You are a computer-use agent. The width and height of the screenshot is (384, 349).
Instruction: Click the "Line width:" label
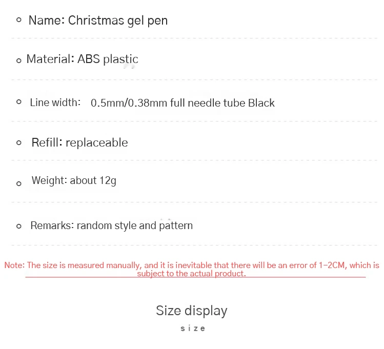[55, 102]
